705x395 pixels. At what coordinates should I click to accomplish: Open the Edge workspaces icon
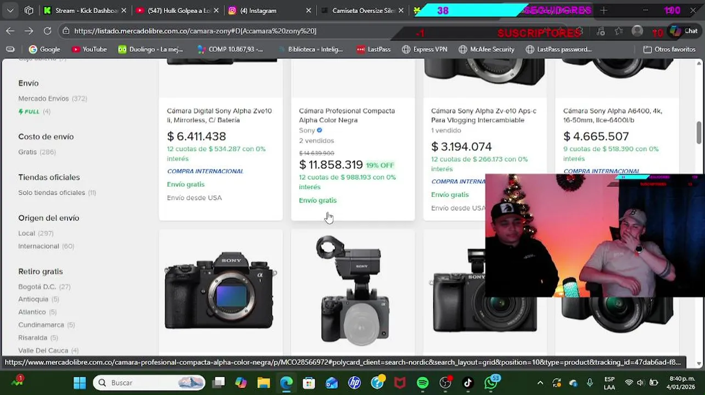(x=29, y=10)
